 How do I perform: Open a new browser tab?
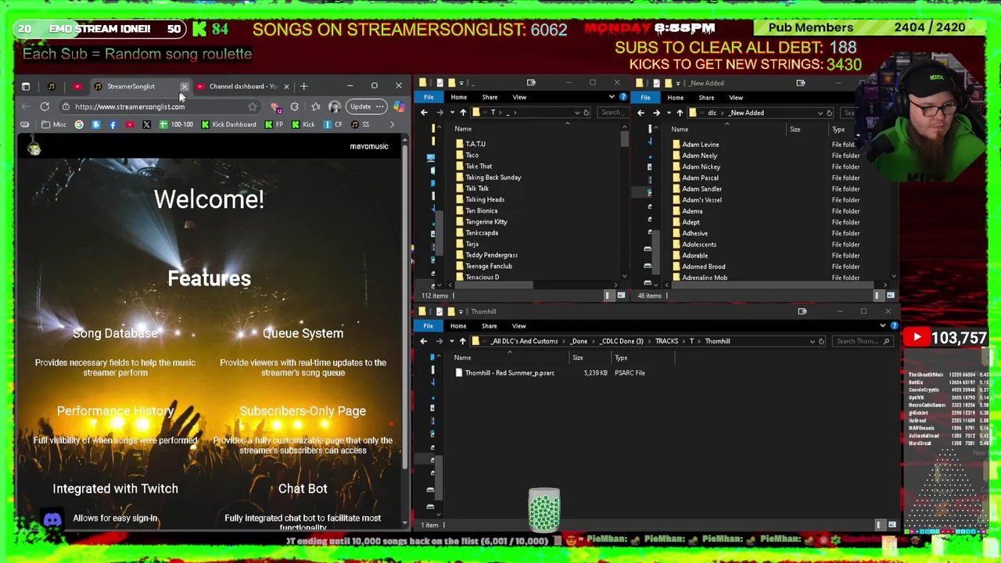(x=303, y=86)
